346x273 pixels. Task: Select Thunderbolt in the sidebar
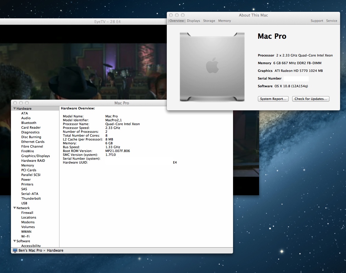coord(31,198)
